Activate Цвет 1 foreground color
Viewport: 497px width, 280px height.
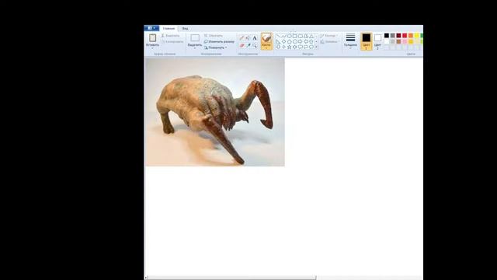click(366, 41)
